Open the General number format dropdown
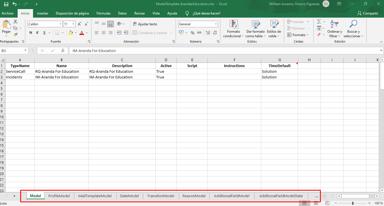The height and width of the screenshot is (206, 384). tap(216, 24)
